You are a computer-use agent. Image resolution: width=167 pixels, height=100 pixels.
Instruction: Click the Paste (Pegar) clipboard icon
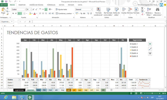(3, 10)
